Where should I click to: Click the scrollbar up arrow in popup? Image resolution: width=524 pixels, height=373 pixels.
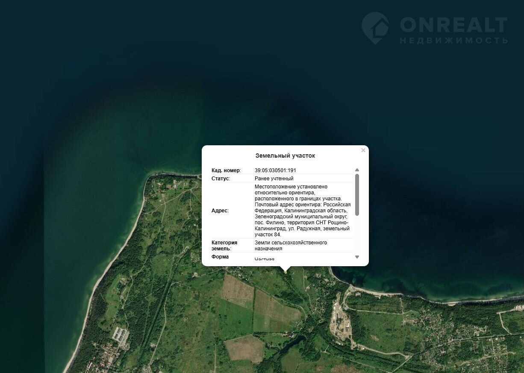[357, 170]
